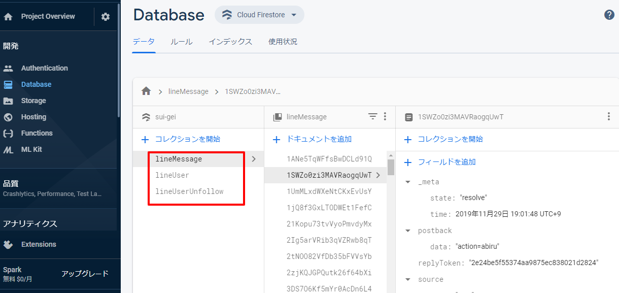Select document 21Kopu73tvVyoPmvdyMx
This screenshot has width=619, height=293.
click(x=329, y=224)
